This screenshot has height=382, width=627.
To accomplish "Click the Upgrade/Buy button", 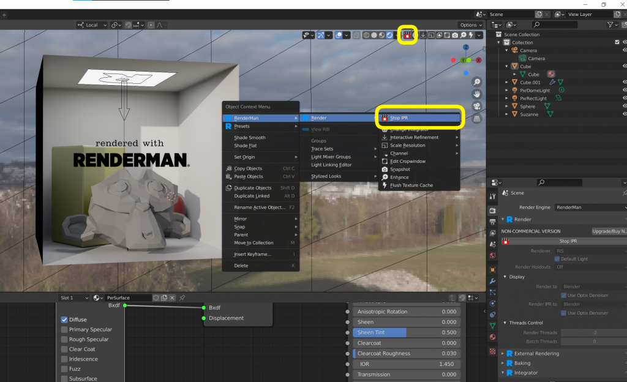I will (609, 231).
